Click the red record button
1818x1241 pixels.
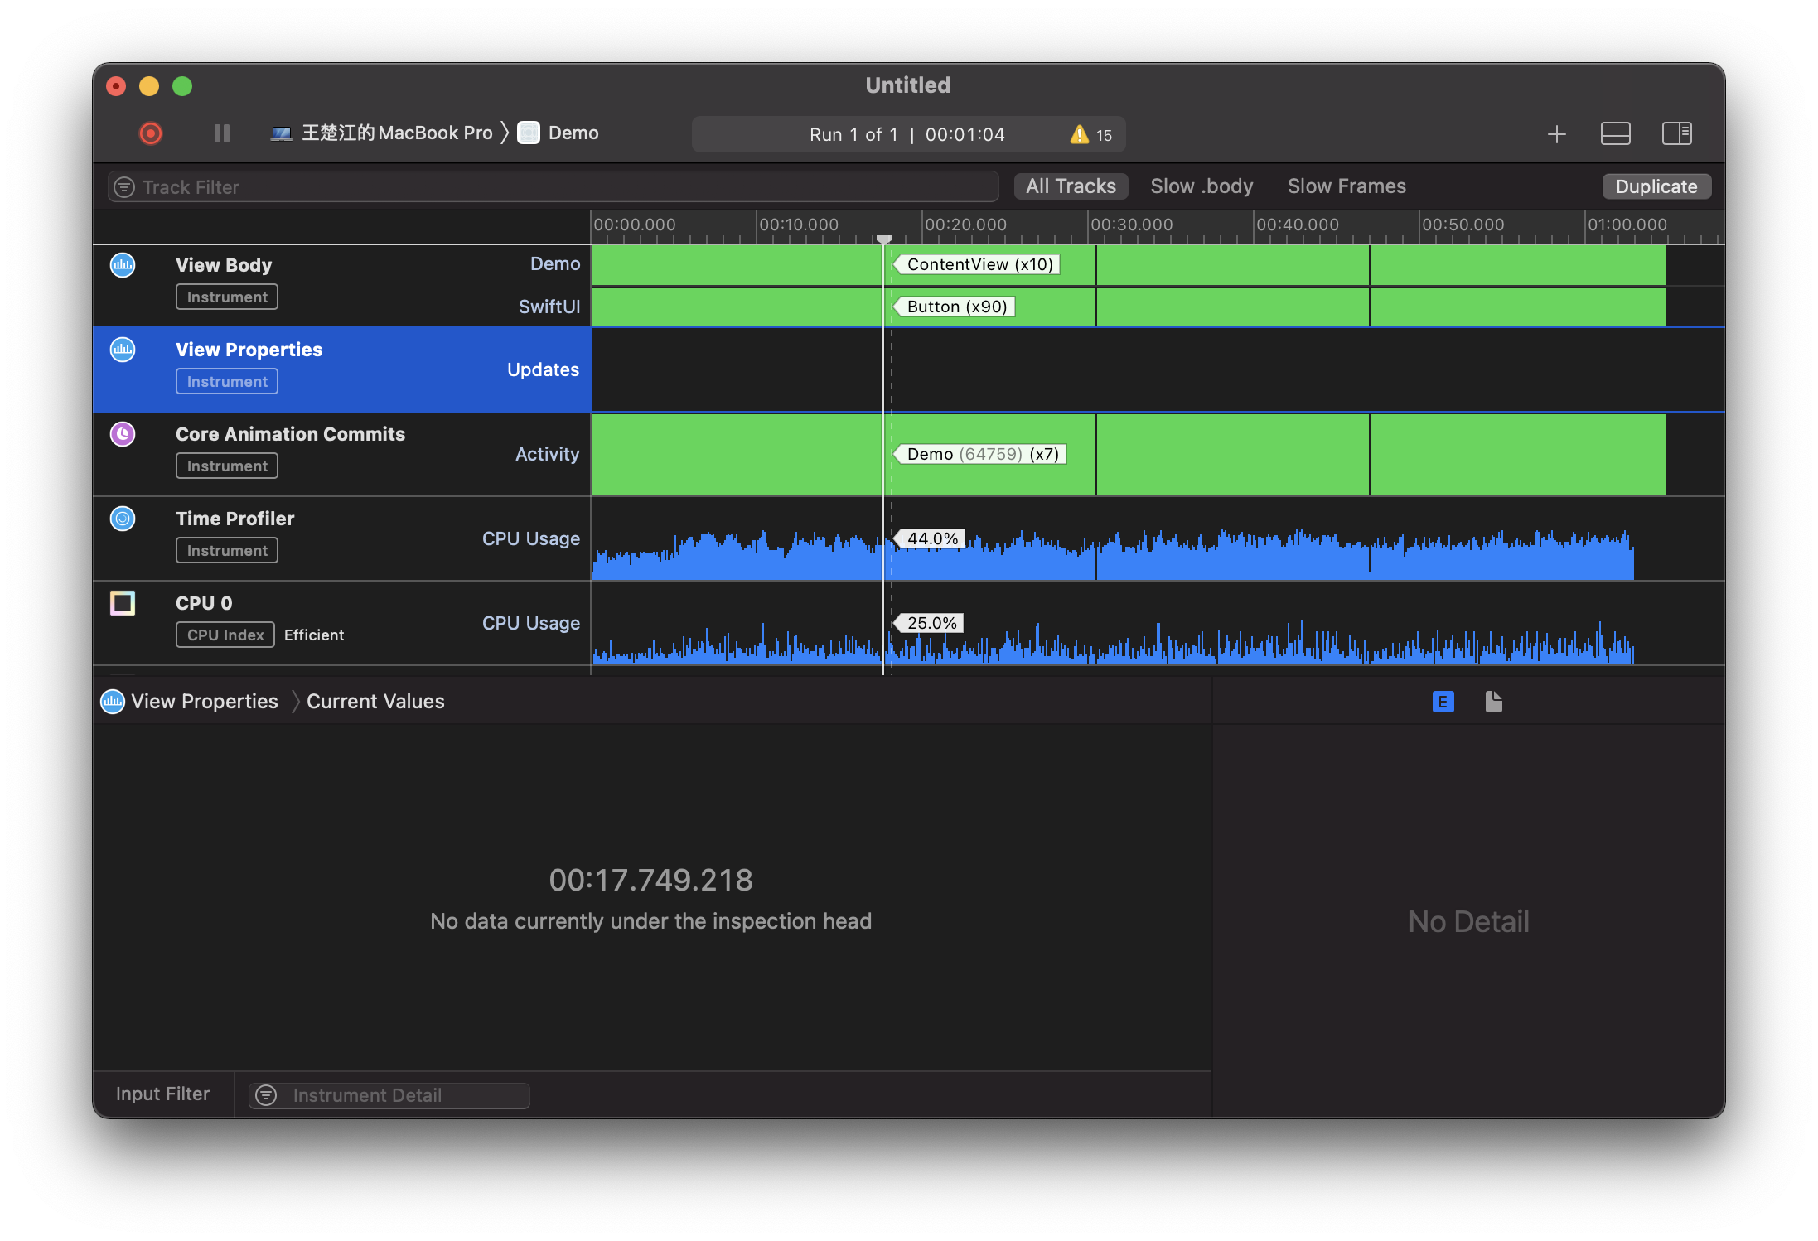151,133
